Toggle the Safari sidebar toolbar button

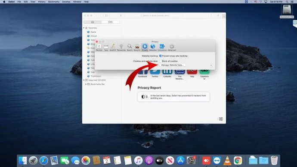click(107, 15)
